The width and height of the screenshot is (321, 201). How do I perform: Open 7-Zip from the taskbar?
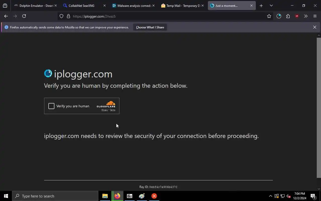point(130,196)
